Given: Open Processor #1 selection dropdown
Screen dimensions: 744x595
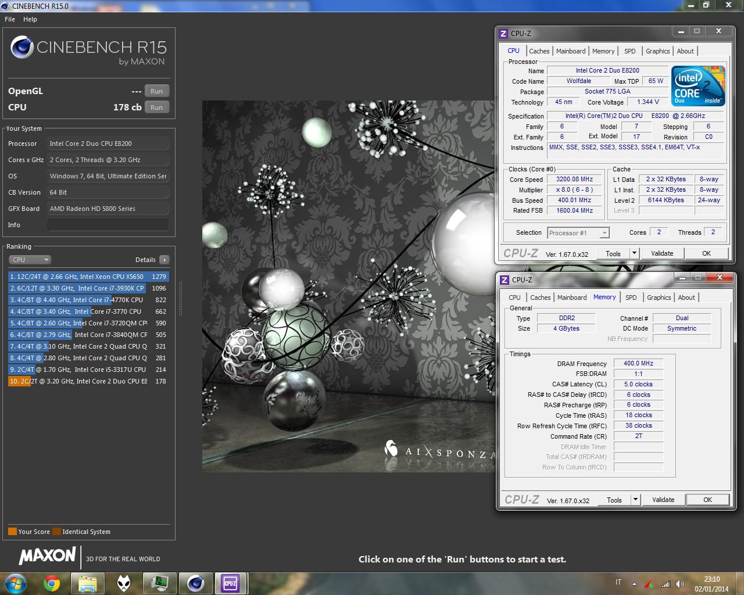Looking at the screenshot, I should pyautogui.click(x=578, y=233).
